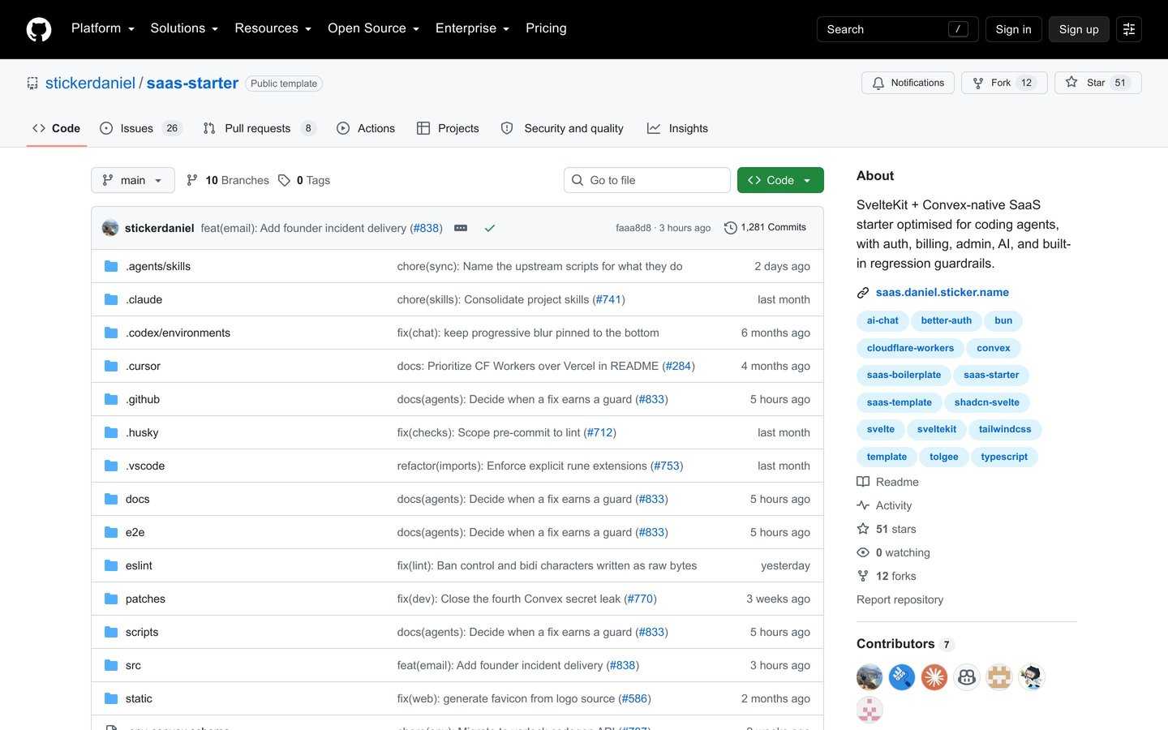Screen dimensions: 1168x730
Task: Open the green Code dropdown
Action: [x=780, y=180]
